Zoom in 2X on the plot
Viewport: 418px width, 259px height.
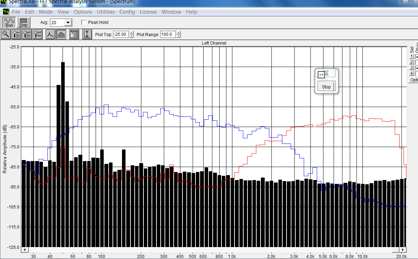tap(17, 34)
